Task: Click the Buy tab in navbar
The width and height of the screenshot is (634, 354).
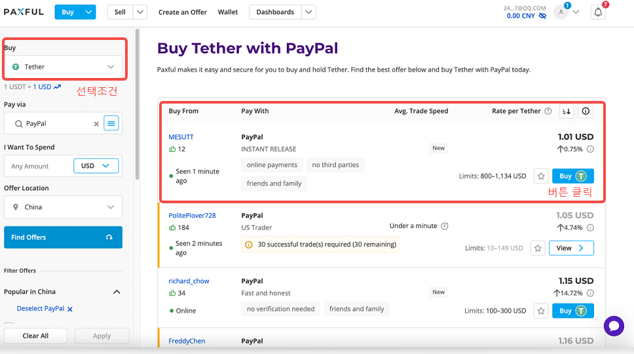Action: [x=68, y=12]
